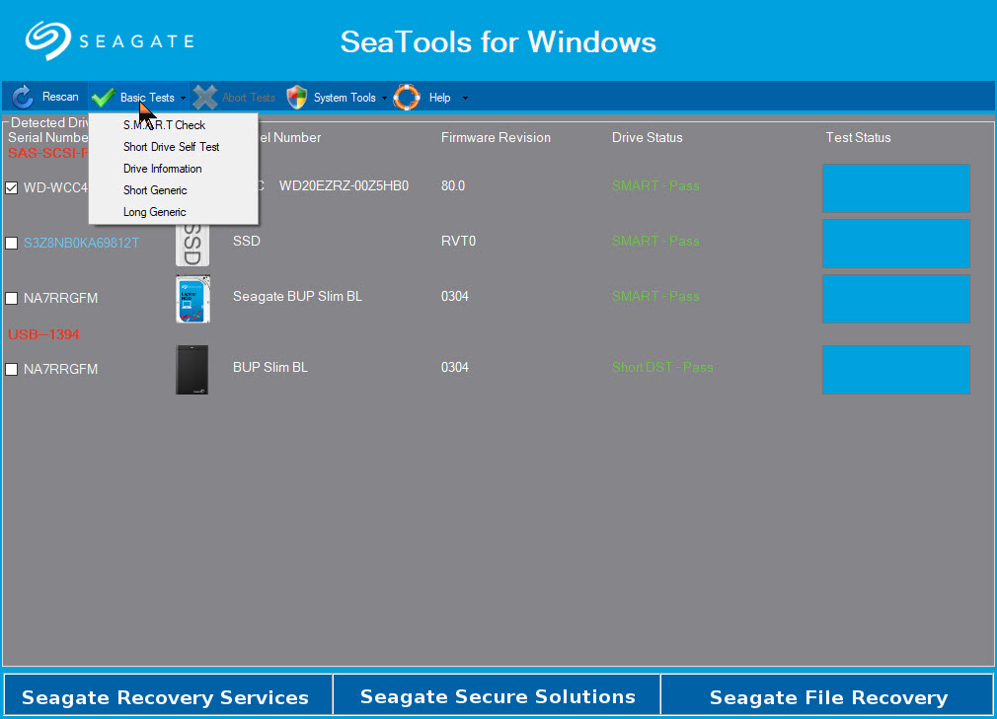Open Seagate Recovery Services
The width and height of the screenshot is (997, 719).
coord(166,697)
